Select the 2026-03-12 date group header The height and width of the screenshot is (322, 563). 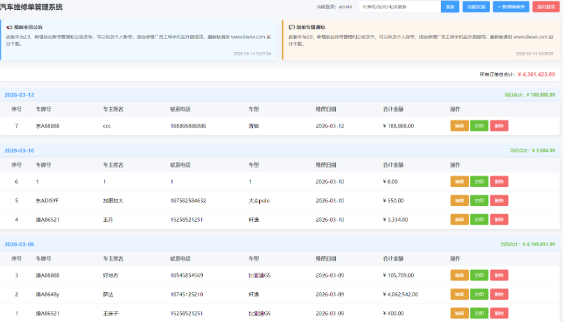pyautogui.click(x=20, y=95)
